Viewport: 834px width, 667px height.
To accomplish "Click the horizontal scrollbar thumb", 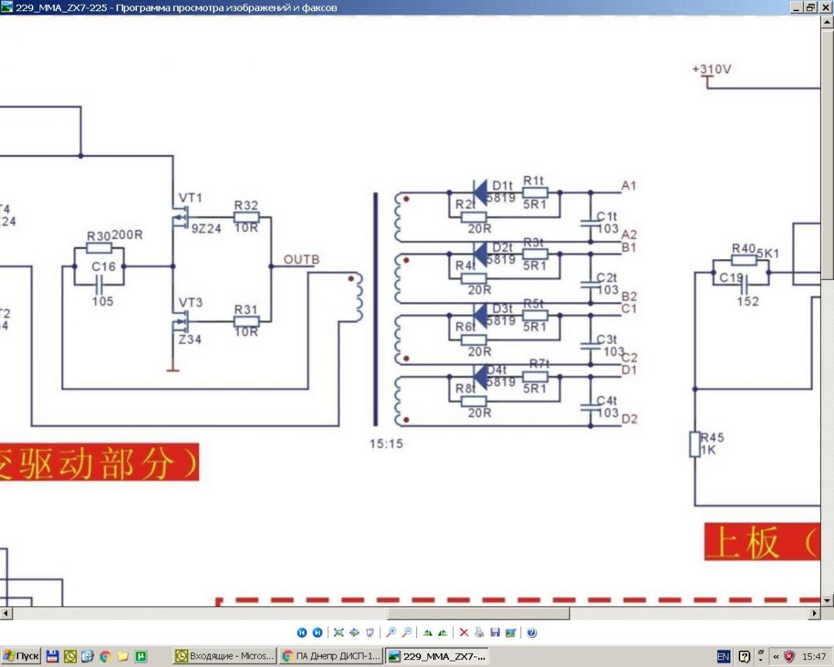I will tap(478, 614).
